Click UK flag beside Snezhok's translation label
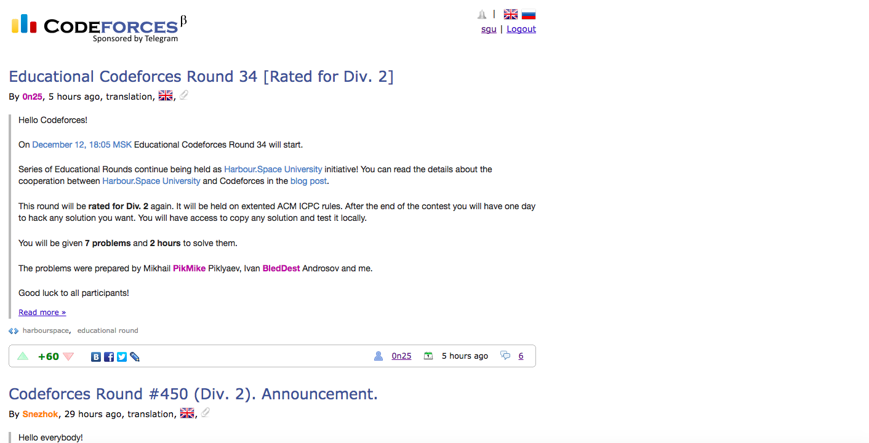Image resolution: width=869 pixels, height=443 pixels. 187,413
